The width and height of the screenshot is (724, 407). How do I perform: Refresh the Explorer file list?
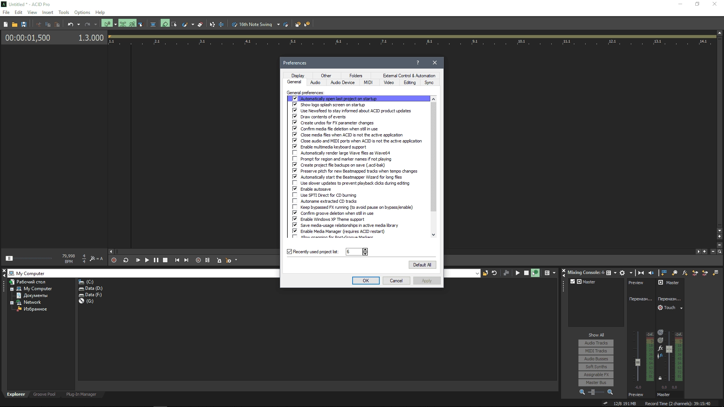(x=494, y=273)
